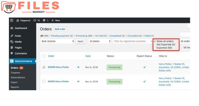
Task: Preview order #2049 with eye icon
Action: tap(78, 67)
